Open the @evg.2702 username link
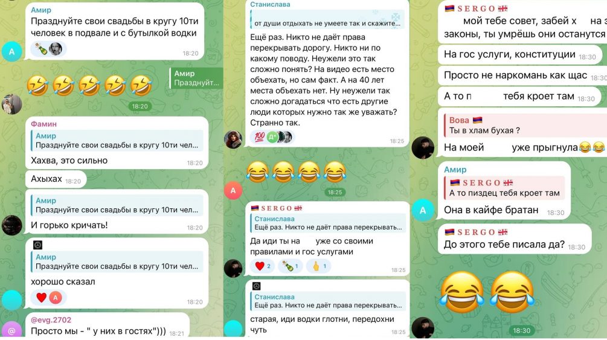 [51, 320]
